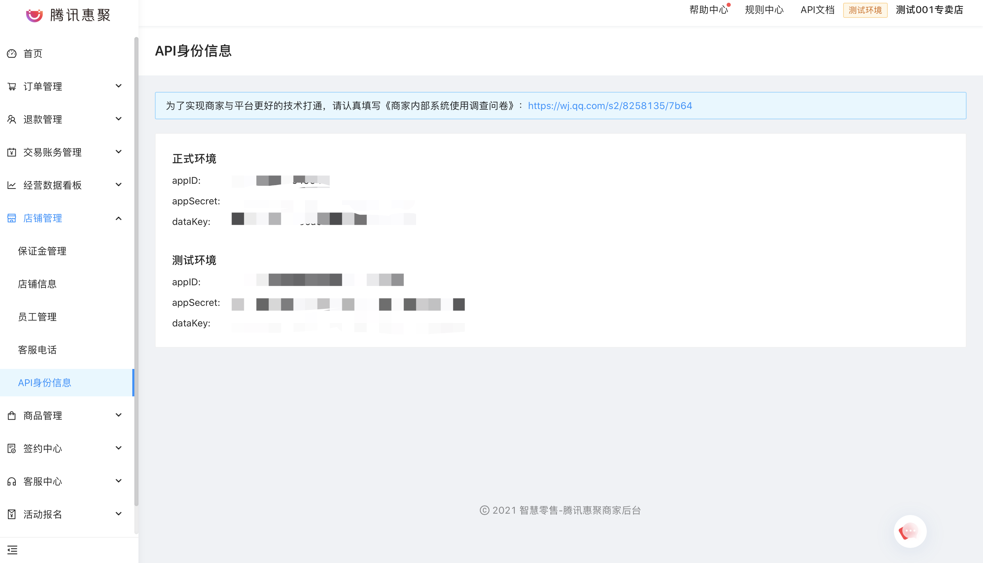Click the refund icon beside 退款管理
Screen dimensions: 983x563
pyautogui.click(x=12, y=119)
